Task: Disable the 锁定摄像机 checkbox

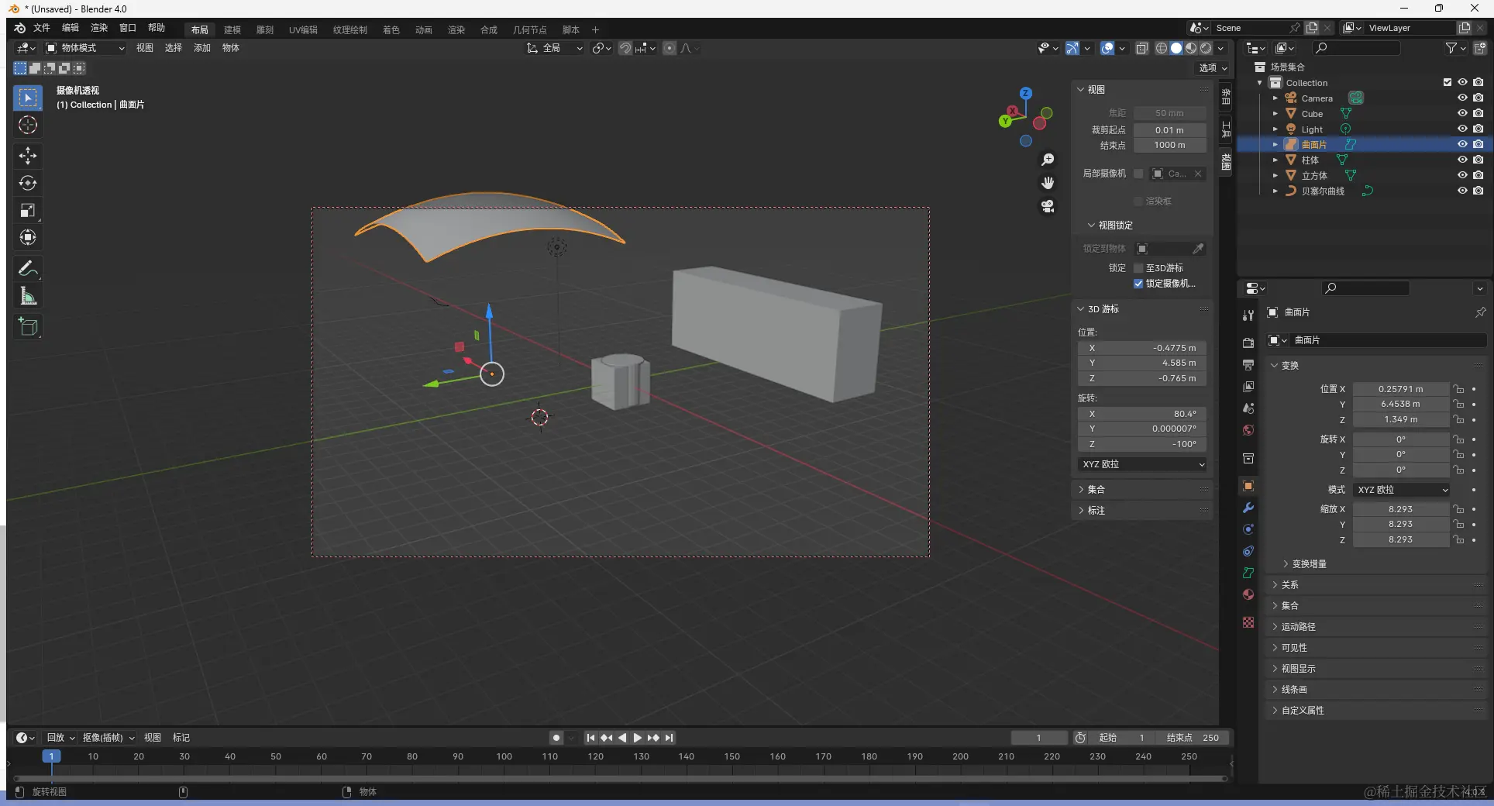Action: point(1138,284)
